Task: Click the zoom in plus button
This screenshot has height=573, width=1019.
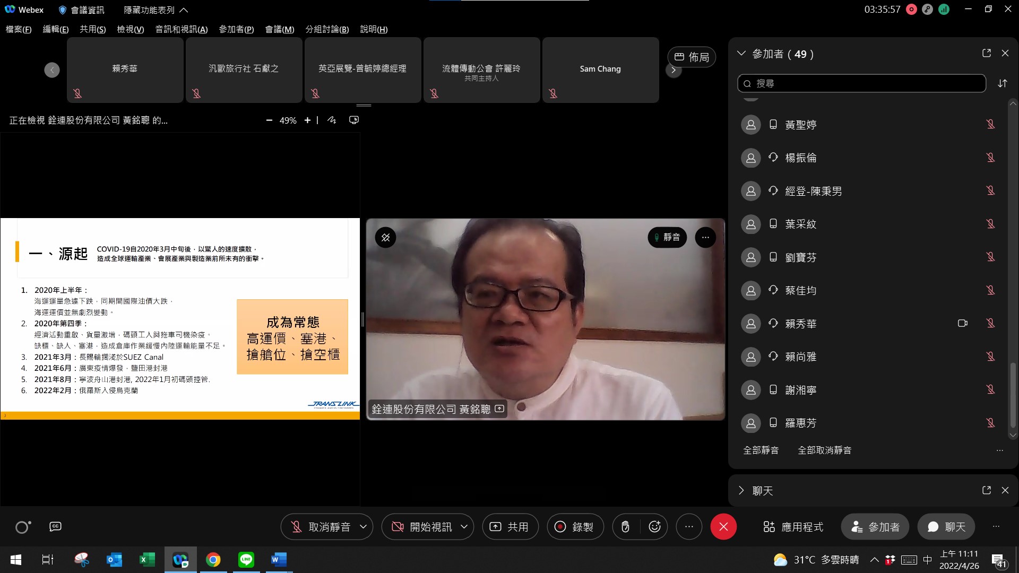Action: [x=307, y=120]
